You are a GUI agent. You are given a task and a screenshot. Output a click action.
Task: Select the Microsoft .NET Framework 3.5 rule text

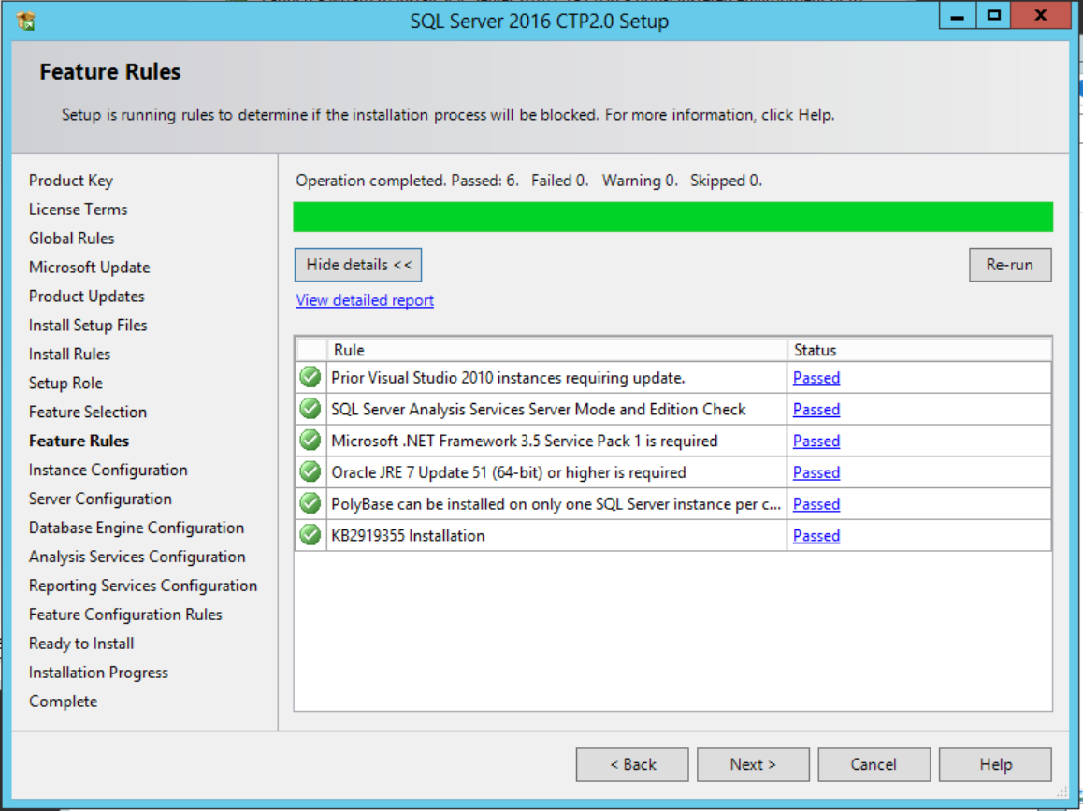(x=525, y=441)
